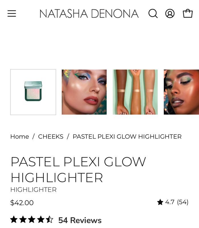Click the (54) review count
Screen dimensions: 199x228
click(x=183, y=202)
